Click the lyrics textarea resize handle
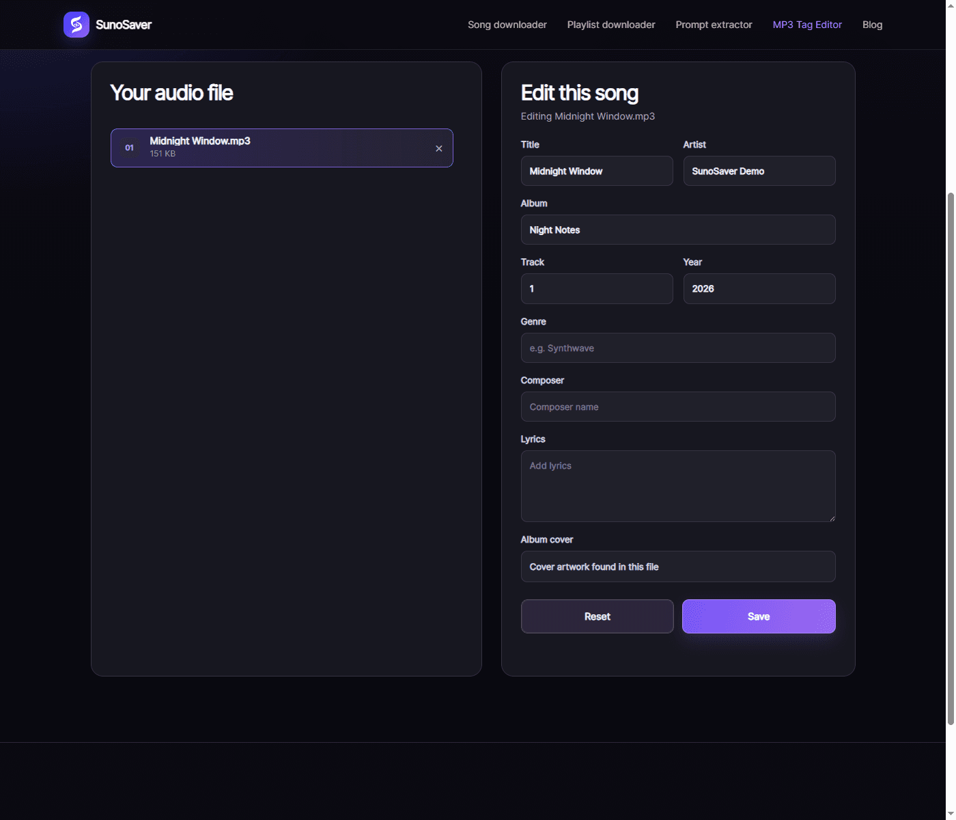The width and height of the screenshot is (956, 820). [832, 518]
